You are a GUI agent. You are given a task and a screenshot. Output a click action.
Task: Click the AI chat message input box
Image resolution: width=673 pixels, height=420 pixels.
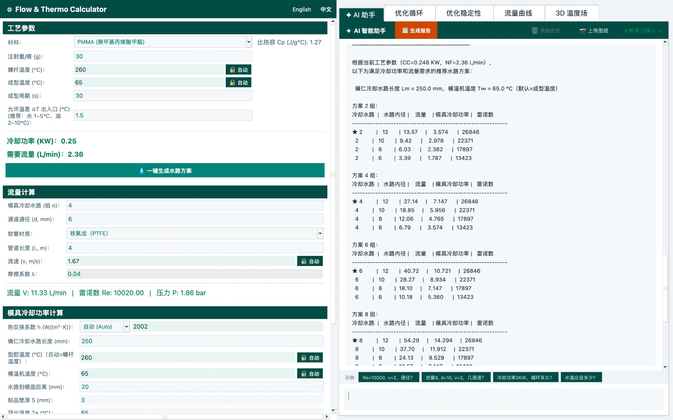(x=504, y=399)
